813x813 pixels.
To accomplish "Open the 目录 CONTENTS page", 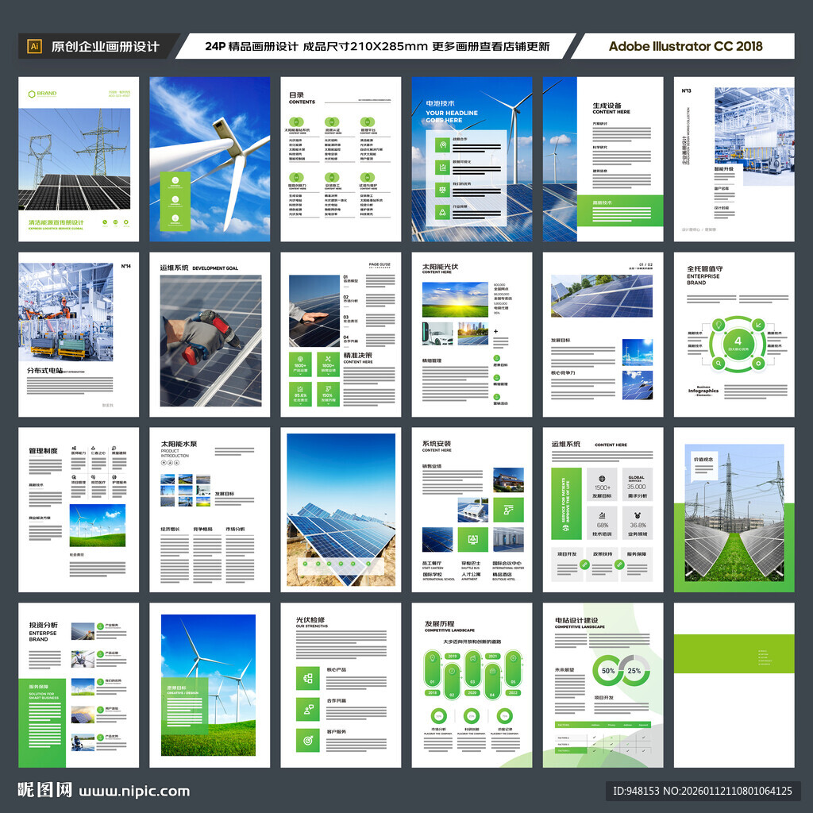I will point(341,159).
